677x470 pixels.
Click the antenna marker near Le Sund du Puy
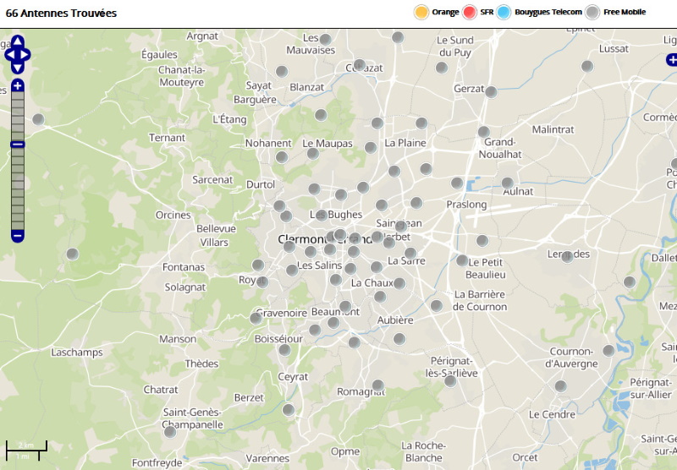pos(441,68)
